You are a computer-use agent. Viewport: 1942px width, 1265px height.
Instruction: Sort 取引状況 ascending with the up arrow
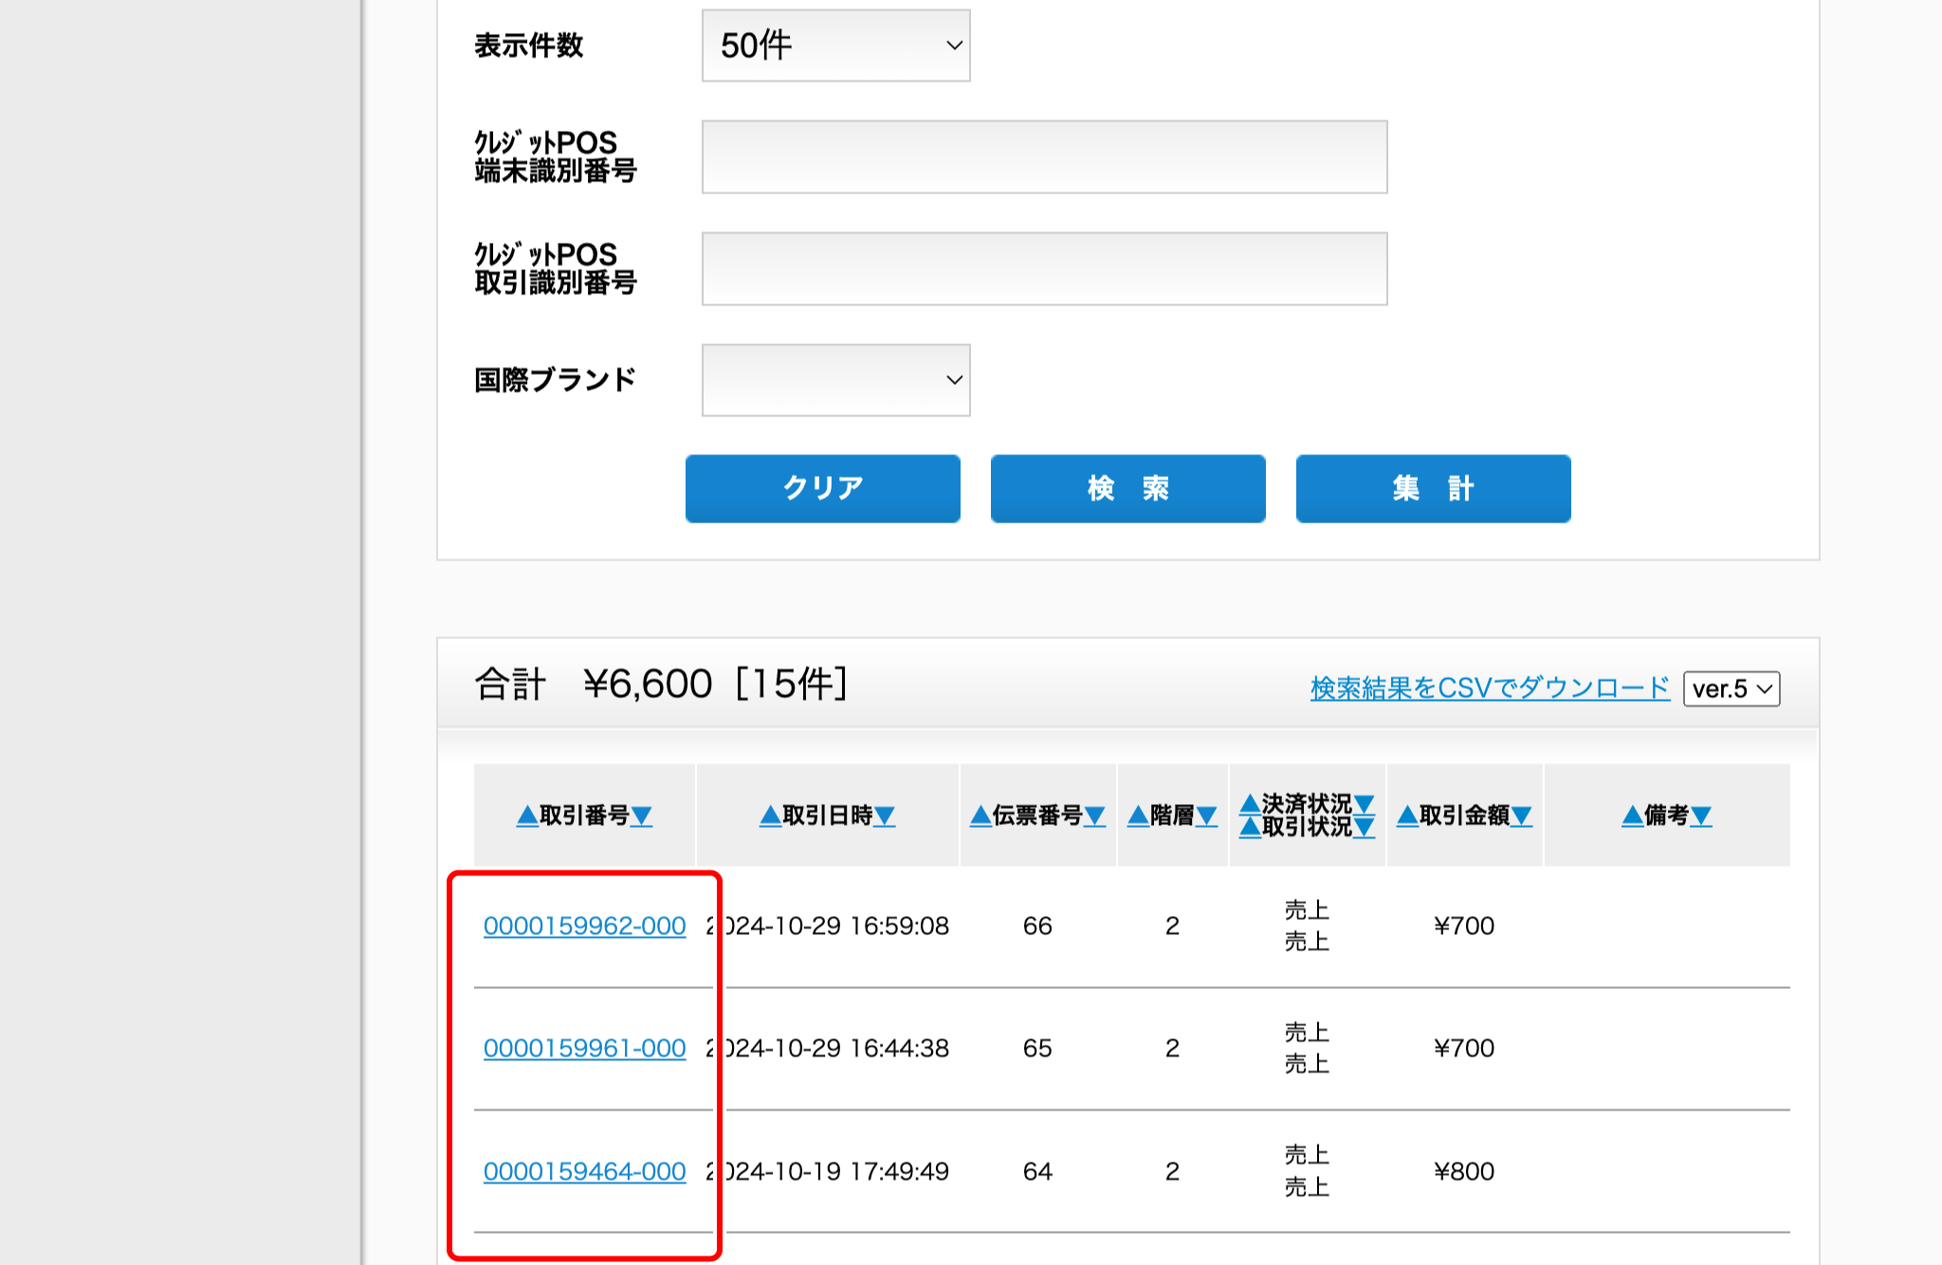coord(1250,828)
